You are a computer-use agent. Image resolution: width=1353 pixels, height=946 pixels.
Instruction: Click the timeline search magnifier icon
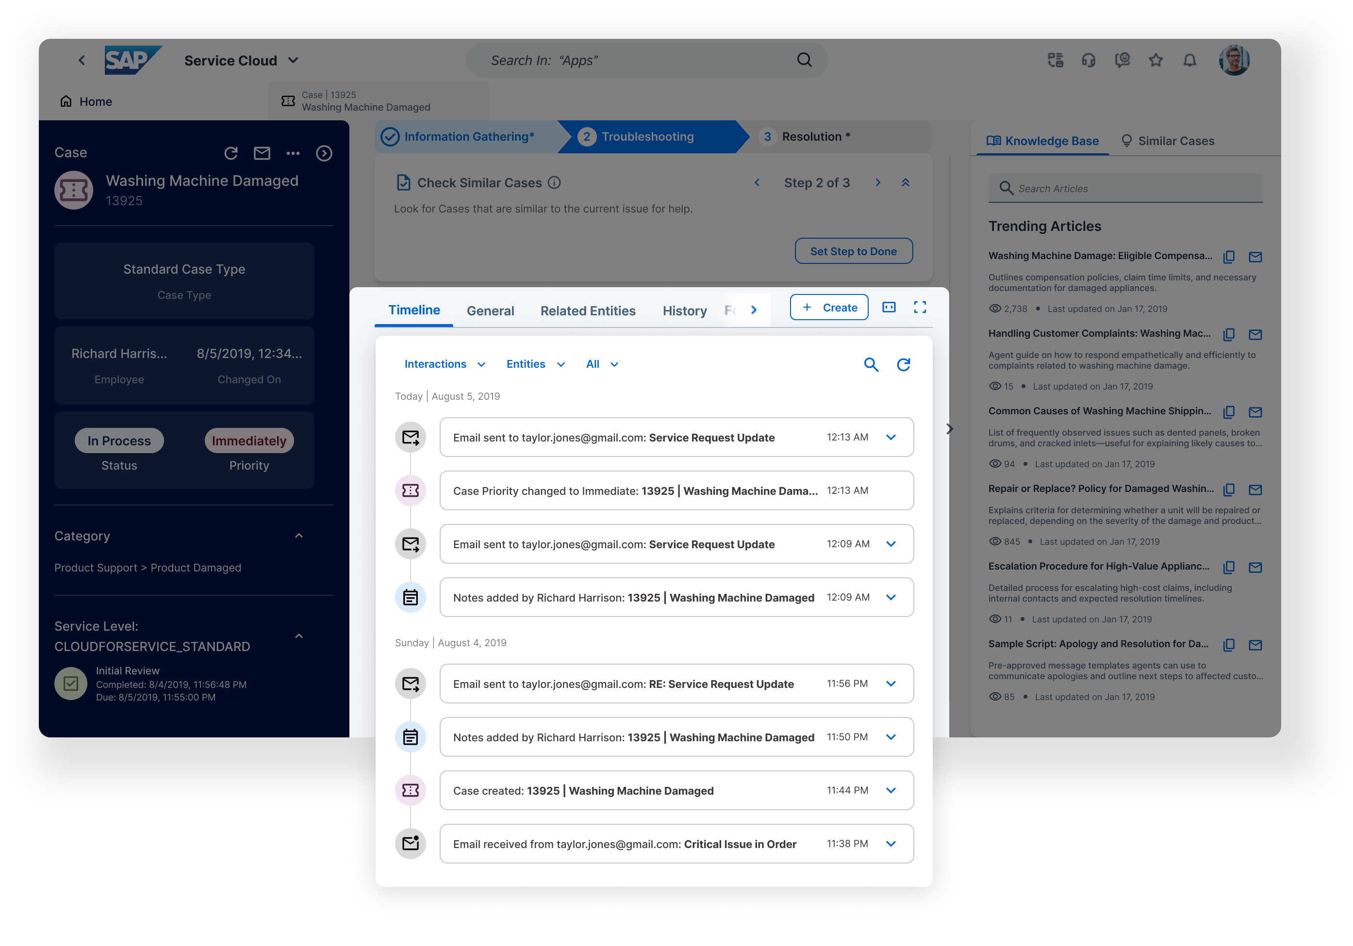click(x=871, y=365)
